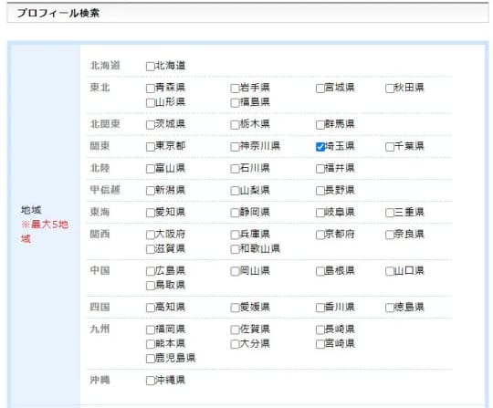
Task: Click the 東北 region label
Action: [x=100, y=88]
